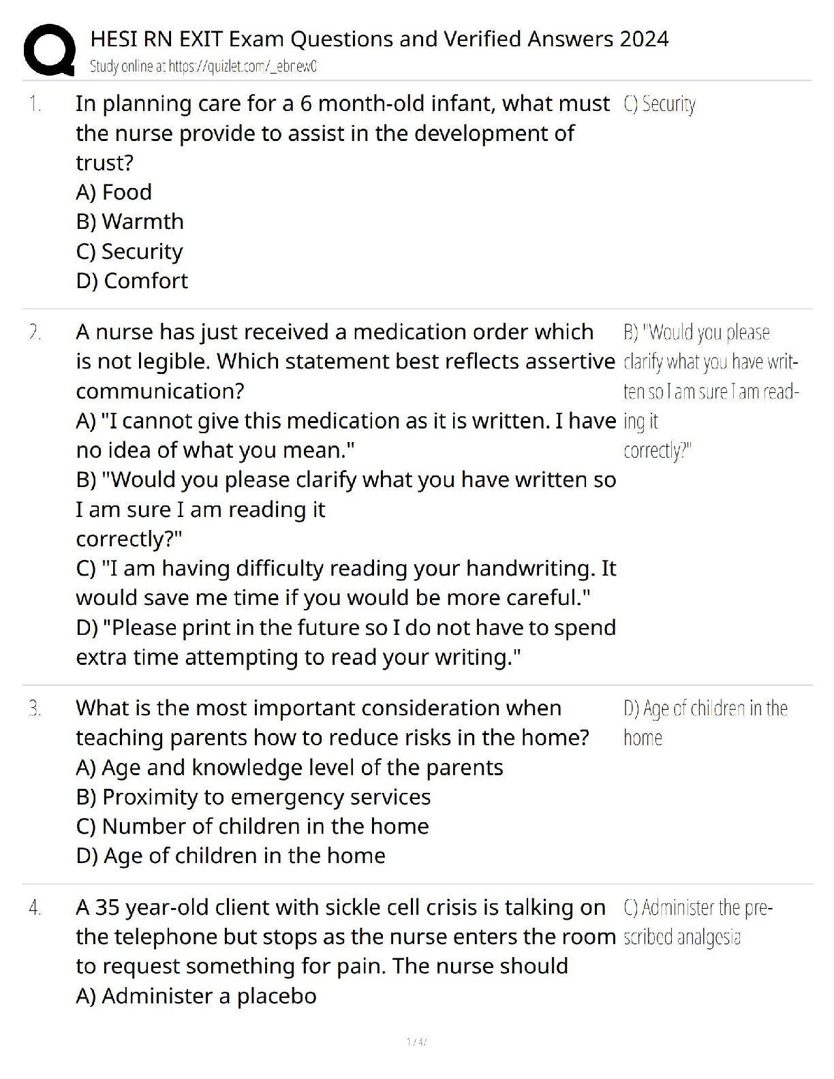Image resolution: width=834 pixels, height=1079 pixels.
Task: Select option B) Warmth
Action: (x=129, y=221)
